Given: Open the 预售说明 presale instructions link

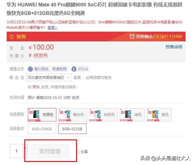Looking at the screenshot, I should pos(174,47).
